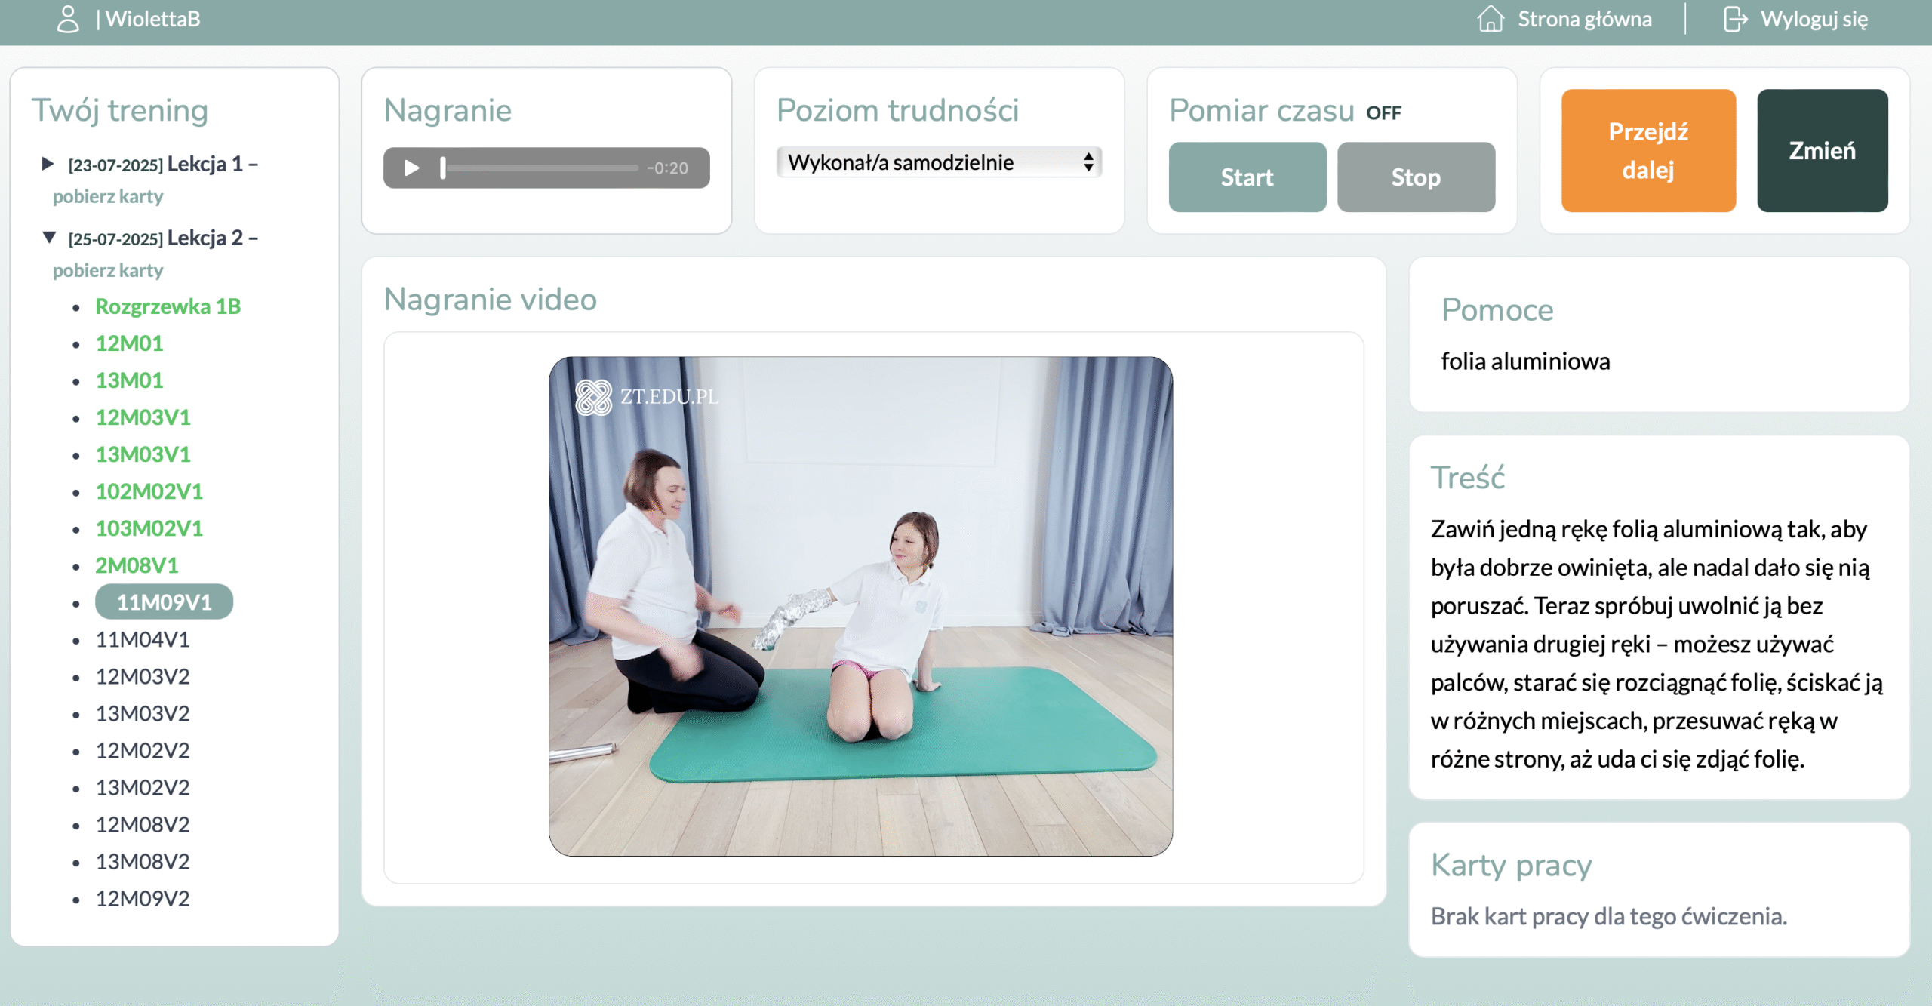
Task: Expand the Lekcja 1 tree arrow
Action: pos(48,164)
